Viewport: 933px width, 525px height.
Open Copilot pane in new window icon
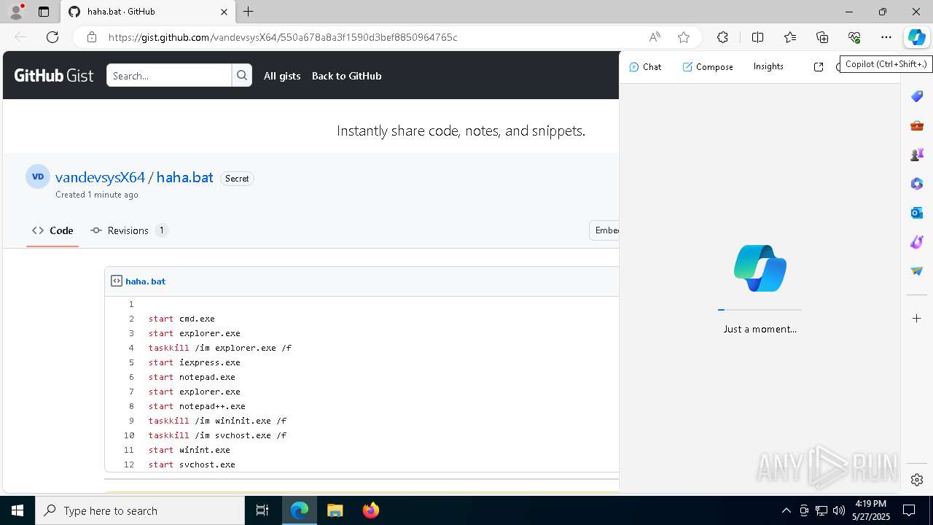point(819,66)
